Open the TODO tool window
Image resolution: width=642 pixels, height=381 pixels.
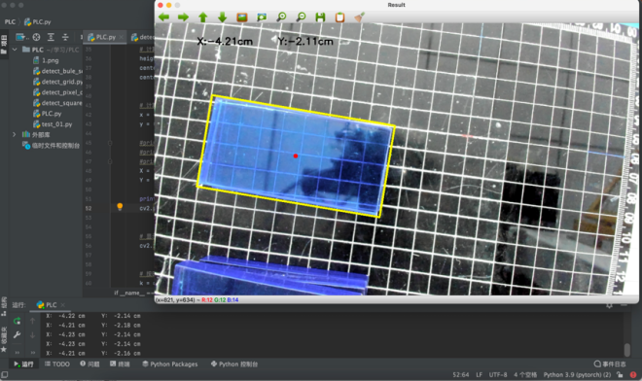57,364
